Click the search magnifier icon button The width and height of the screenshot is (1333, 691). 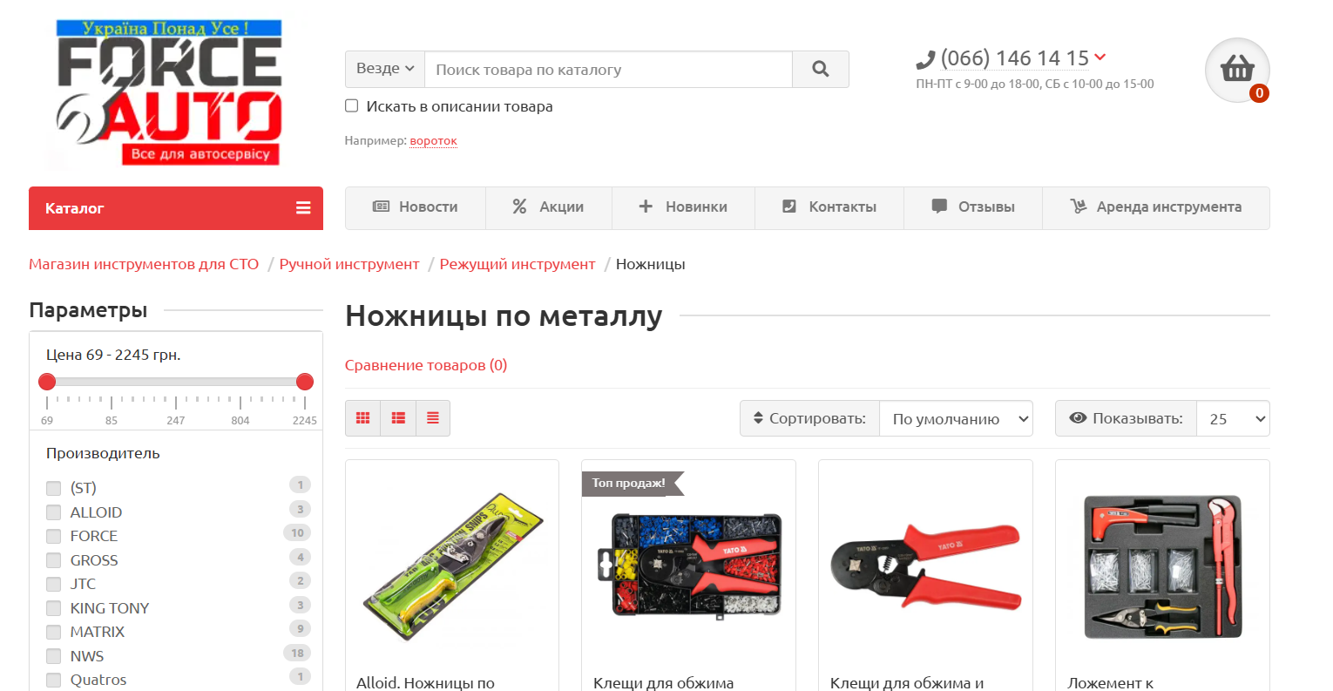point(820,69)
